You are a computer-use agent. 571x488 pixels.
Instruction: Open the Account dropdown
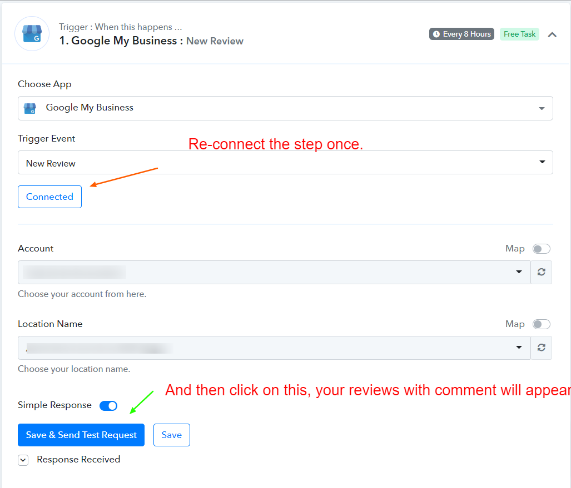(x=274, y=272)
